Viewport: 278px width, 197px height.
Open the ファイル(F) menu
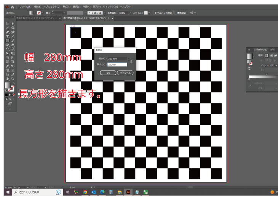(25, 7)
